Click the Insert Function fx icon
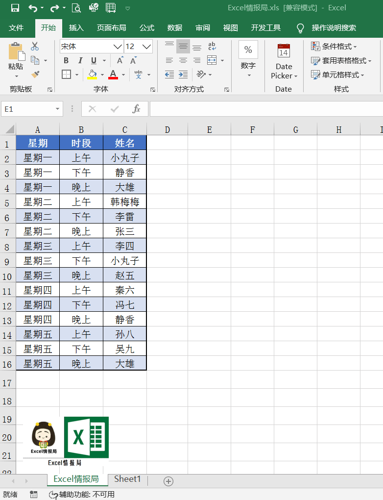Viewport: 383px width, 500px height. pos(137,109)
